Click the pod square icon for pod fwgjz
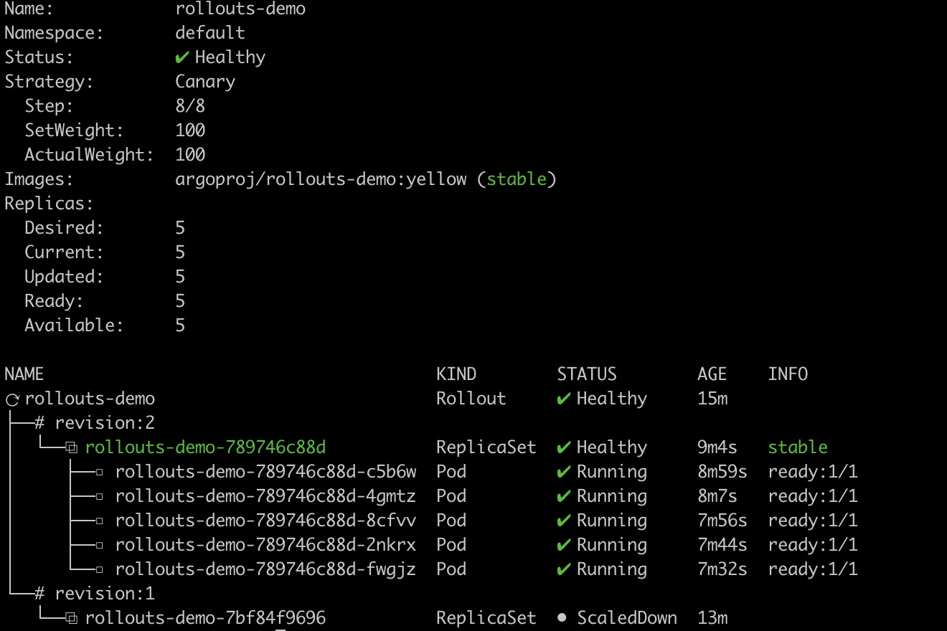 click(100, 570)
